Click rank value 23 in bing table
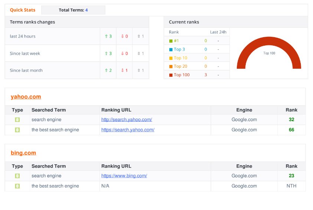313x210 pixels. pos(291,176)
